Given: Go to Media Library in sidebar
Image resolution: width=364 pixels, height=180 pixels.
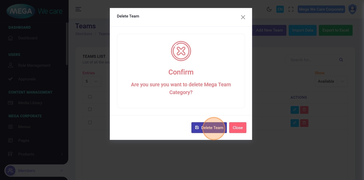Looking at the screenshot, I should coord(30,103).
